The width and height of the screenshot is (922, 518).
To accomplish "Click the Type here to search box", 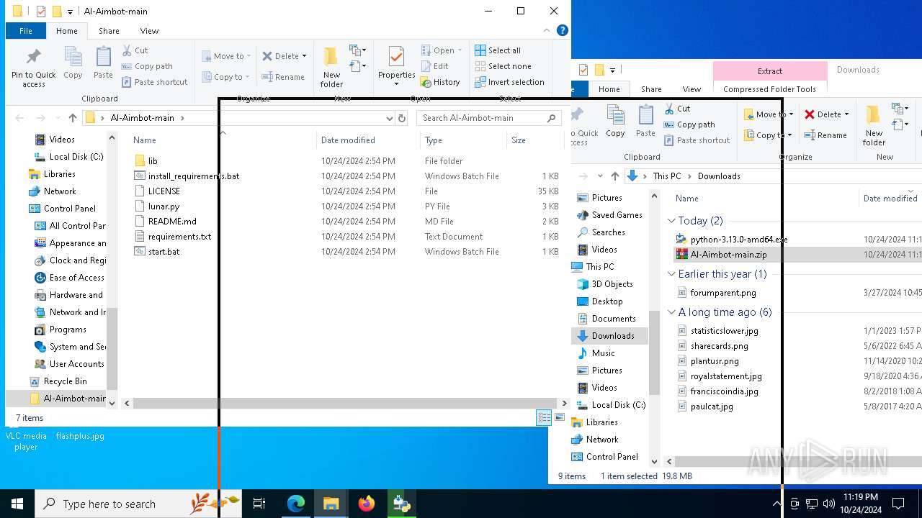I will [138, 504].
